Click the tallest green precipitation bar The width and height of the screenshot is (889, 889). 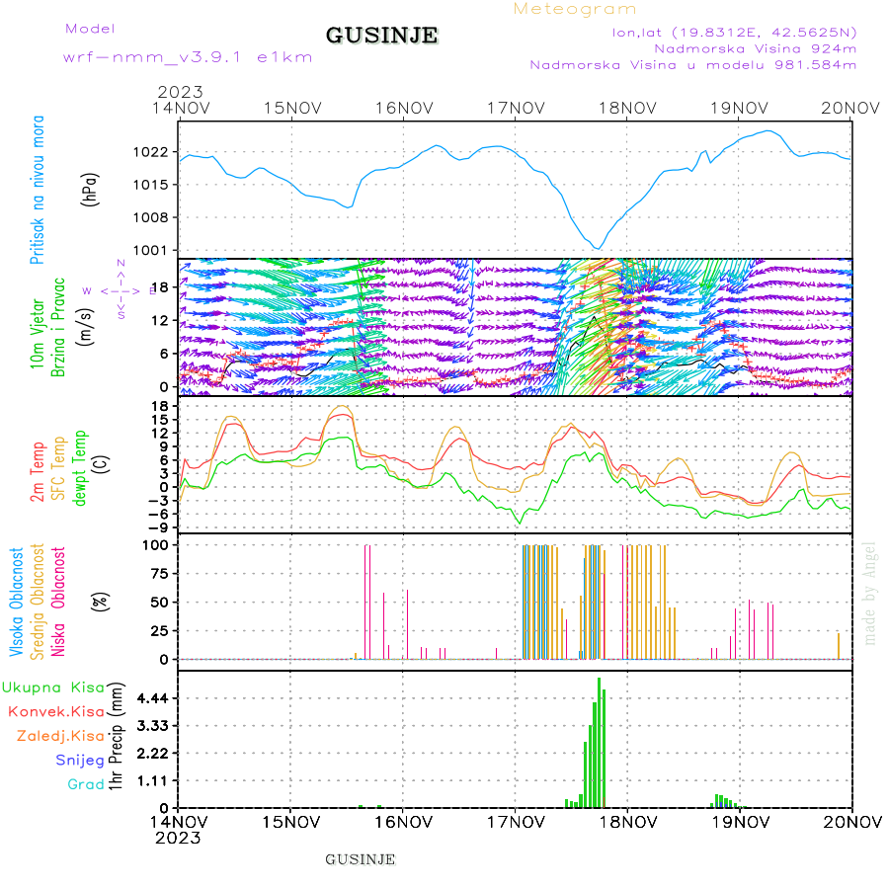(x=600, y=743)
